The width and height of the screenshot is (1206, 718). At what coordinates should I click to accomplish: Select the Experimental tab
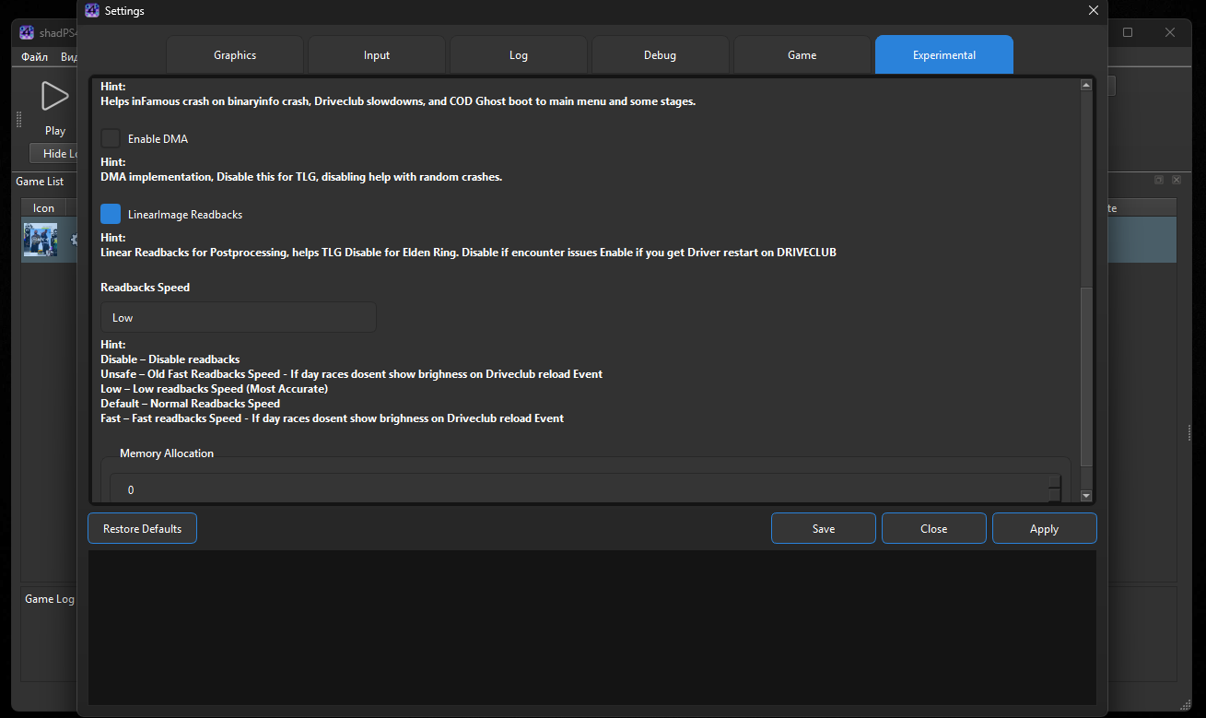944,55
